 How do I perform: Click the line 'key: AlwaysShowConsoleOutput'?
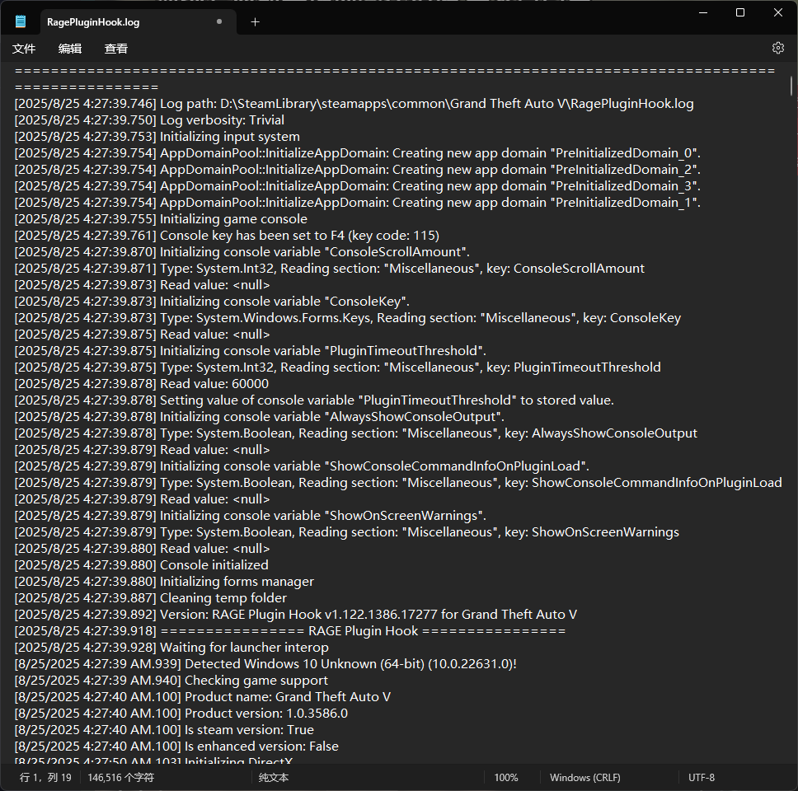click(356, 433)
